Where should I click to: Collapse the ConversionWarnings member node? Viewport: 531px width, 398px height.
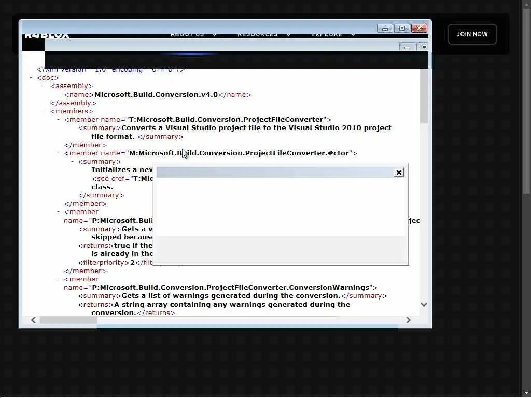(58, 279)
